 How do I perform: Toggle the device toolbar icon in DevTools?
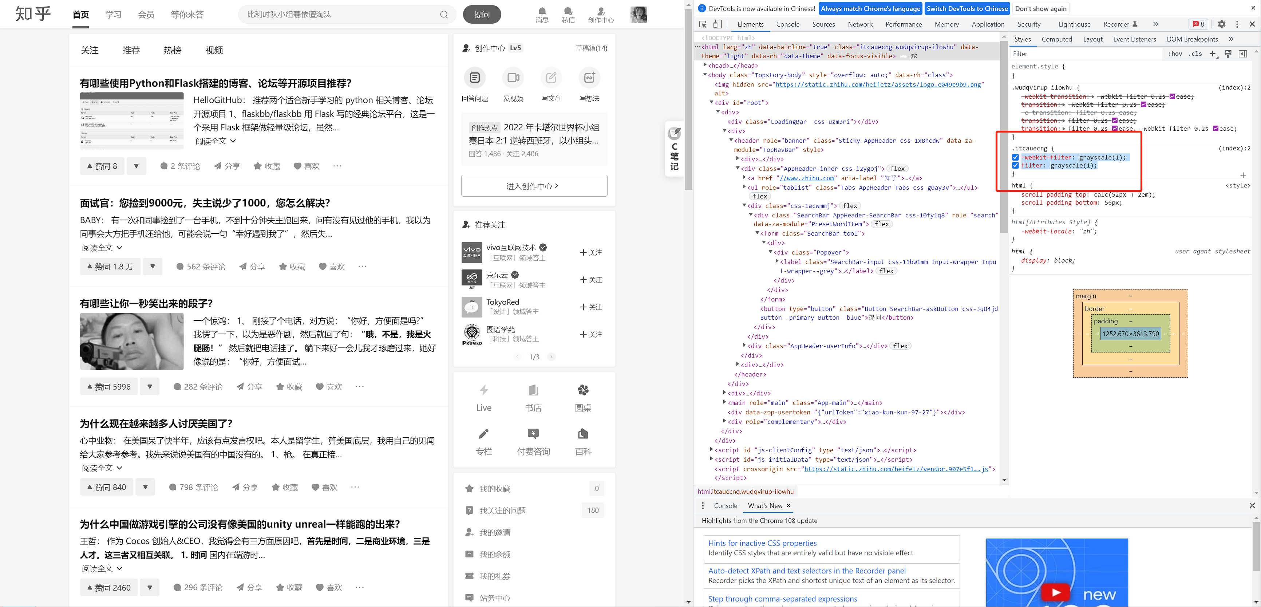click(717, 24)
